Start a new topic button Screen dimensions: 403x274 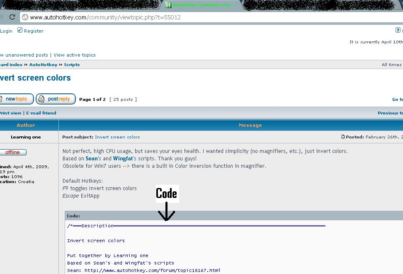point(17,99)
